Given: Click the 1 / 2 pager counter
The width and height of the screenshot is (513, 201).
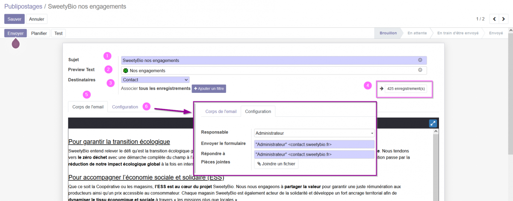Looking at the screenshot, I should click(x=481, y=19).
